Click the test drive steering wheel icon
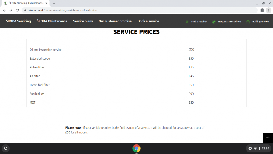273x154 pixels. [214, 22]
